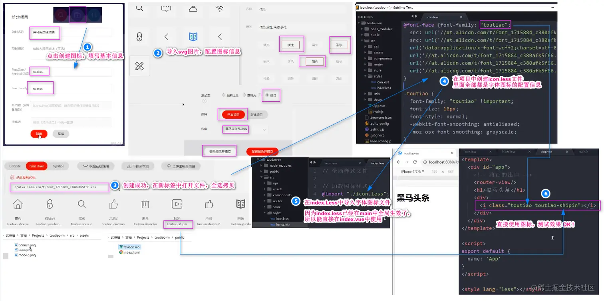This screenshot has height=301, width=604.
Task: Open index.html in the public folder
Action: [129, 252]
